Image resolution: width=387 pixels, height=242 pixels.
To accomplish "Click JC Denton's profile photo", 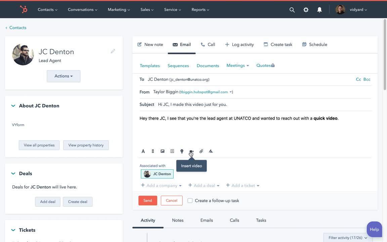I will tap(23, 54).
